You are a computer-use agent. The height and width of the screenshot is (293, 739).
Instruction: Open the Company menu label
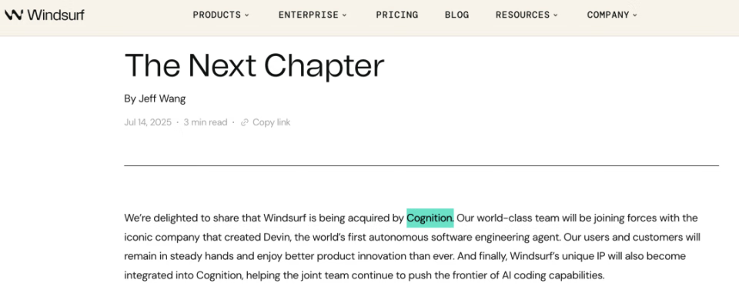(x=608, y=15)
